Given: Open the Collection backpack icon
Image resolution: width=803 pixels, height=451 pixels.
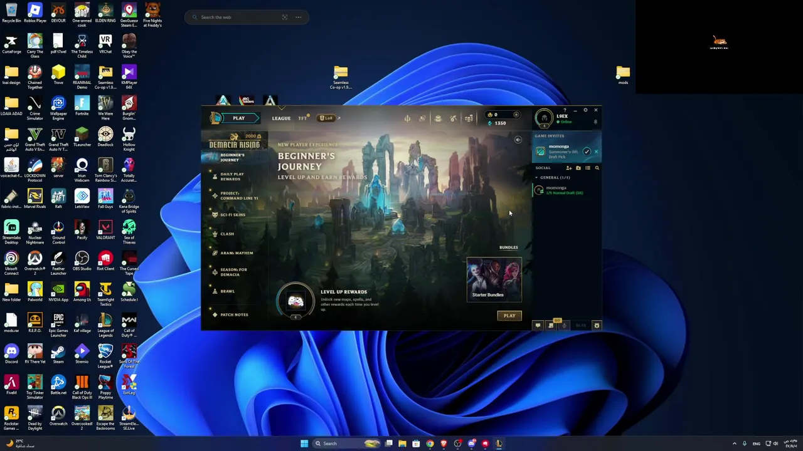Looking at the screenshot, I should click(438, 118).
